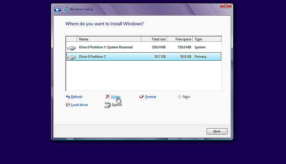Click the Windows Setup title icon
Viewport: 286px width, 164px height.
coord(66,9)
